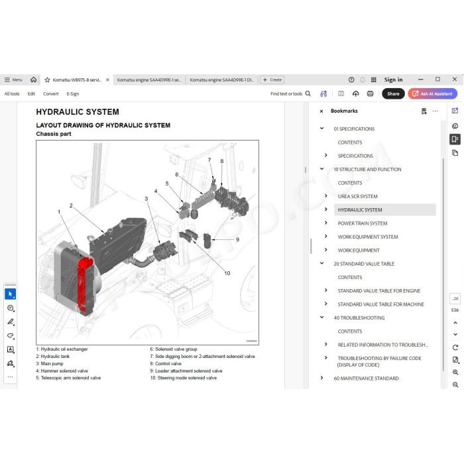Open the page thumbnails right-rail icon
The image size is (464, 464).
click(455, 153)
